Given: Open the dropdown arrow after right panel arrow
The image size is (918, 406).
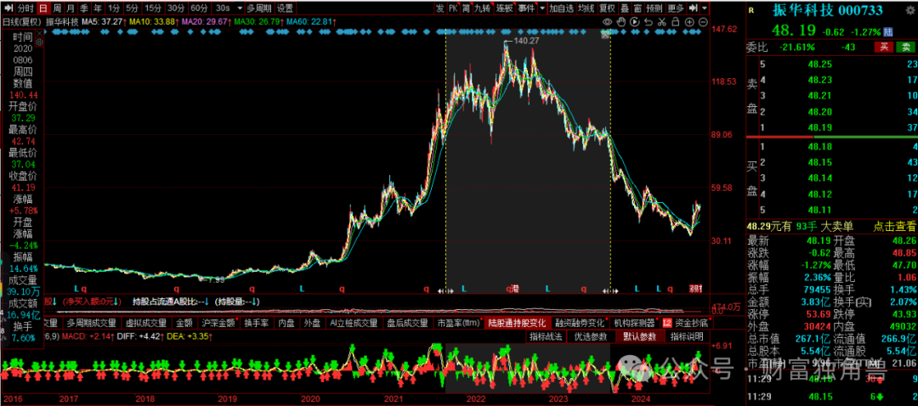Looking at the screenshot, I should tap(705, 8).
